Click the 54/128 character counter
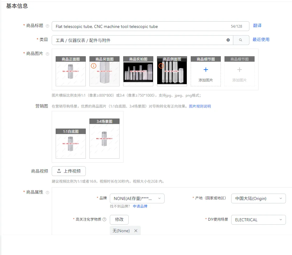This screenshot has height=255, width=292. pyautogui.click(x=237, y=26)
